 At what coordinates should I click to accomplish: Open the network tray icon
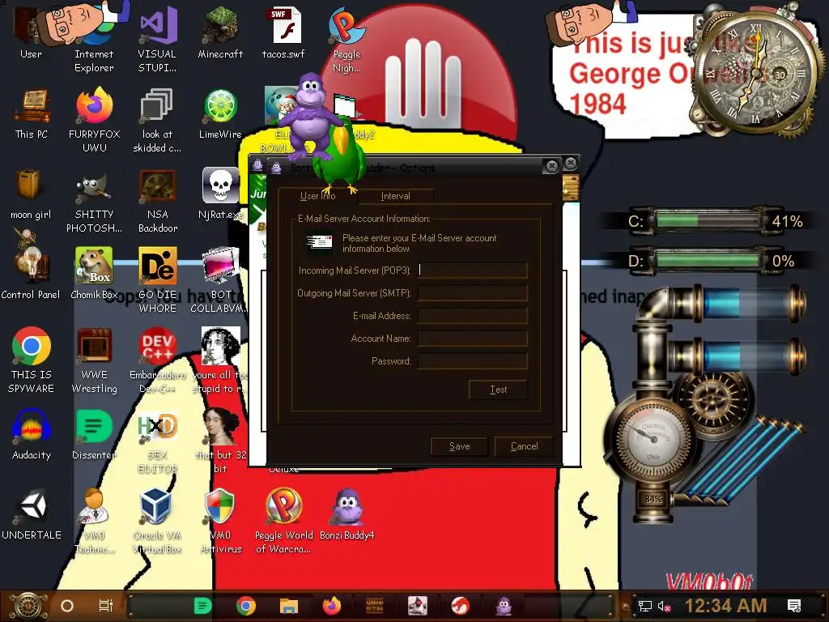click(644, 606)
